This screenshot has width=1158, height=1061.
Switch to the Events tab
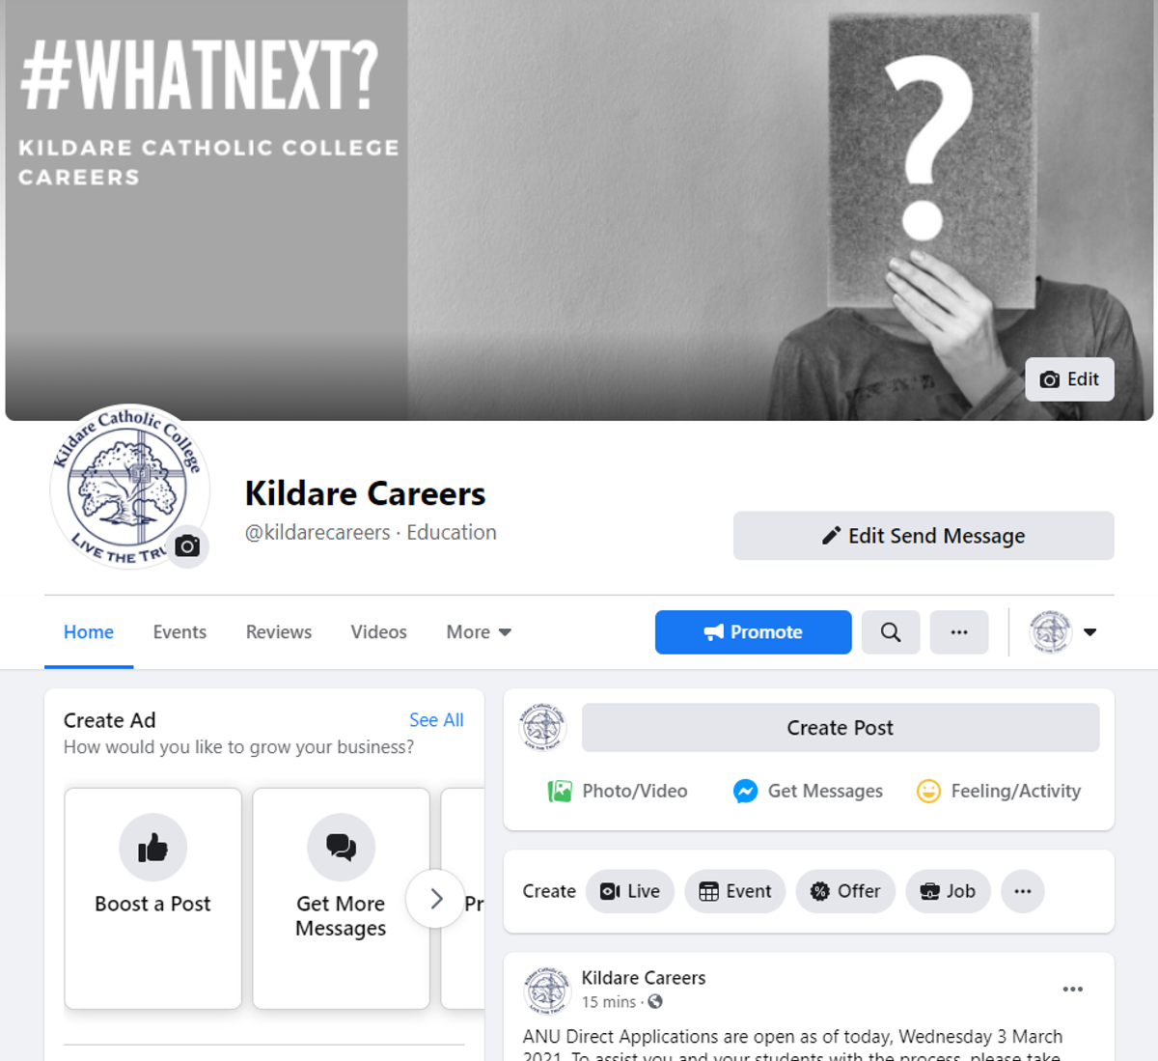[x=179, y=632]
